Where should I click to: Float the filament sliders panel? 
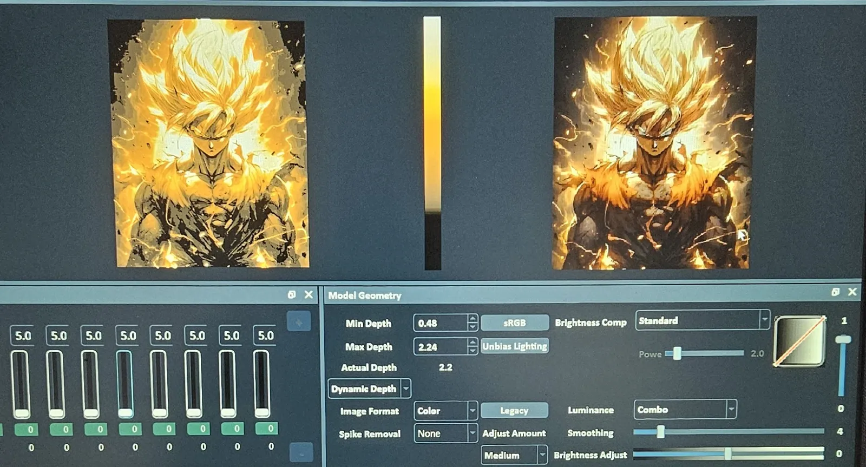tap(292, 294)
